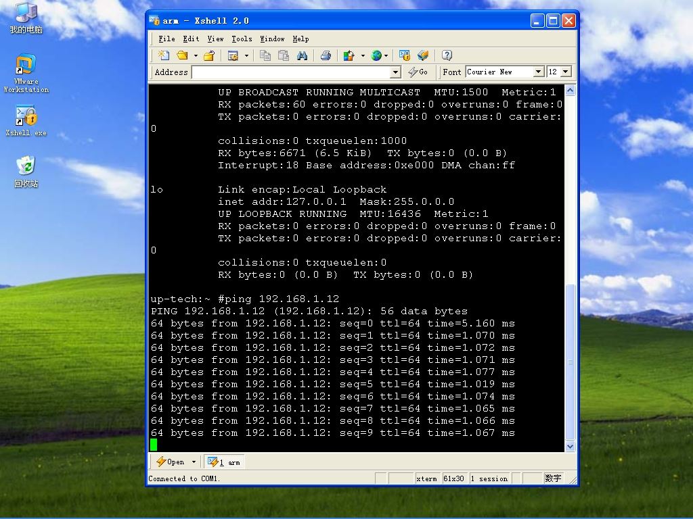This screenshot has width=693, height=519.
Task: Open the Courier New font dropdown
Action: 538,72
